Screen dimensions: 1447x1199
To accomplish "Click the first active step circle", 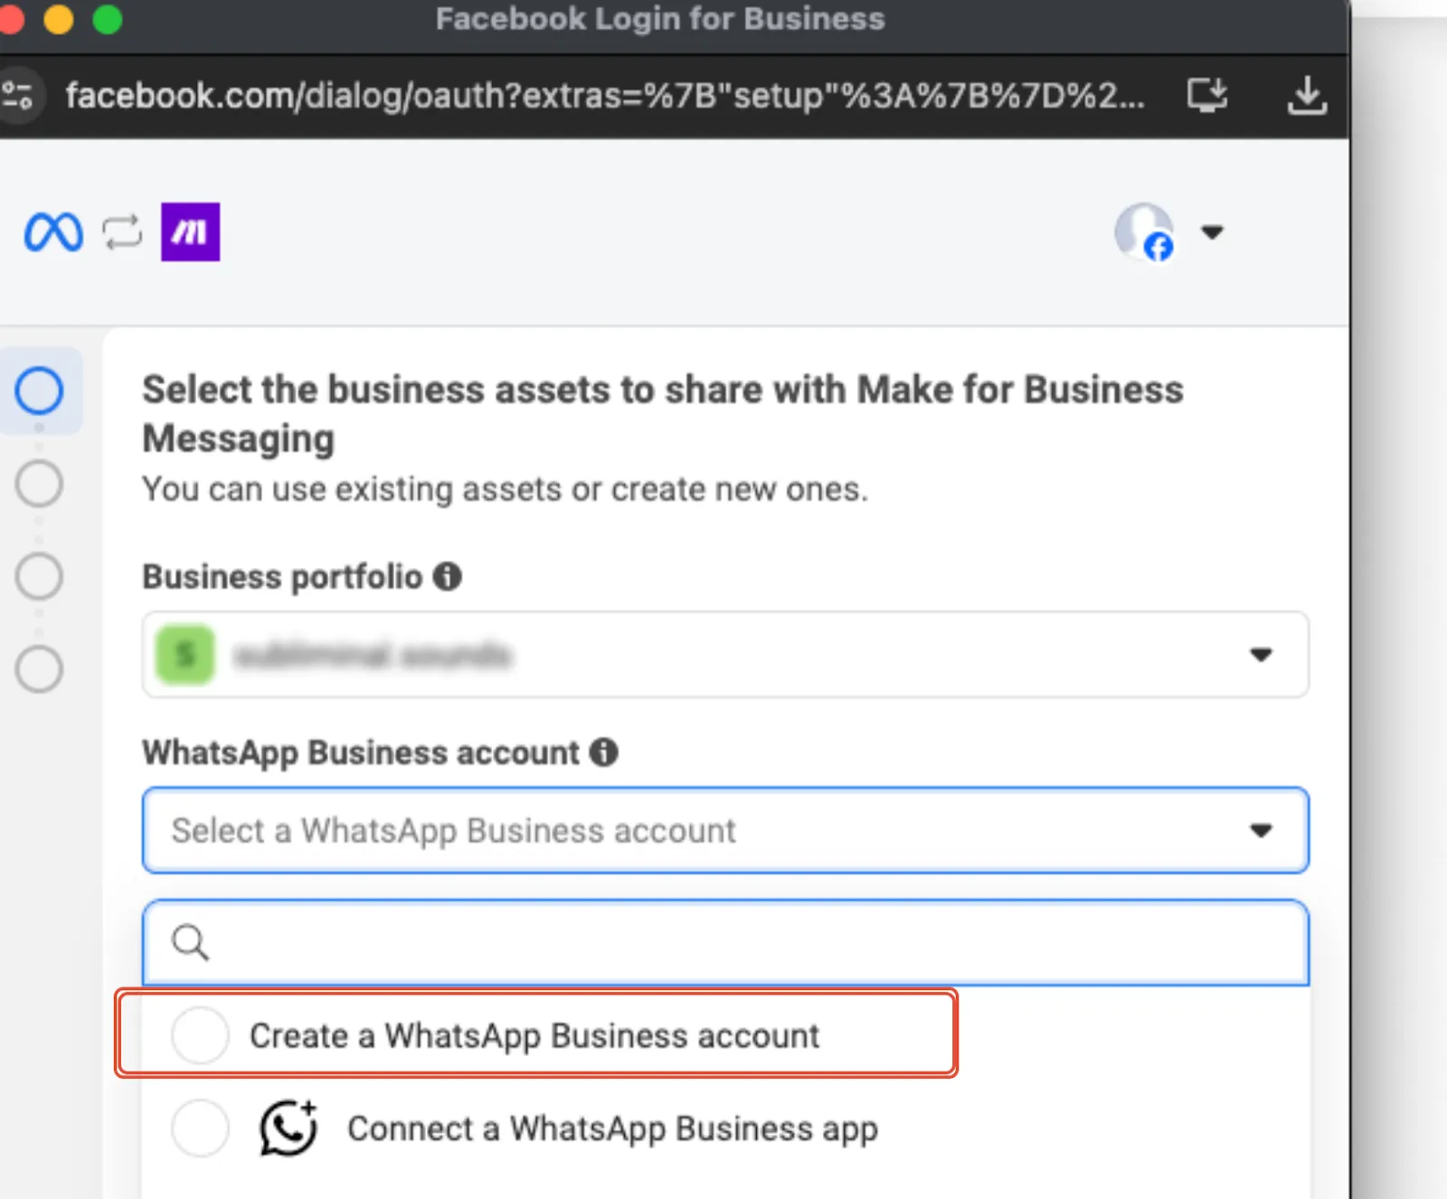I will [x=39, y=391].
